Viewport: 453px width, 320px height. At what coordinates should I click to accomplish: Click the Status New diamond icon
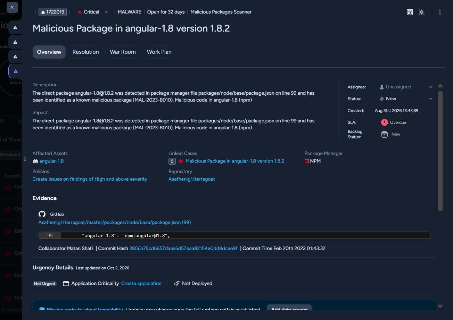click(x=382, y=99)
